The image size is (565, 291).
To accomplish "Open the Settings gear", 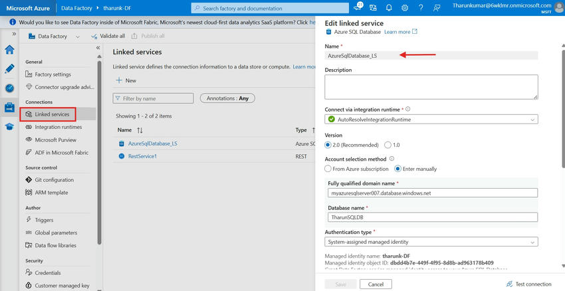I will [405, 8].
